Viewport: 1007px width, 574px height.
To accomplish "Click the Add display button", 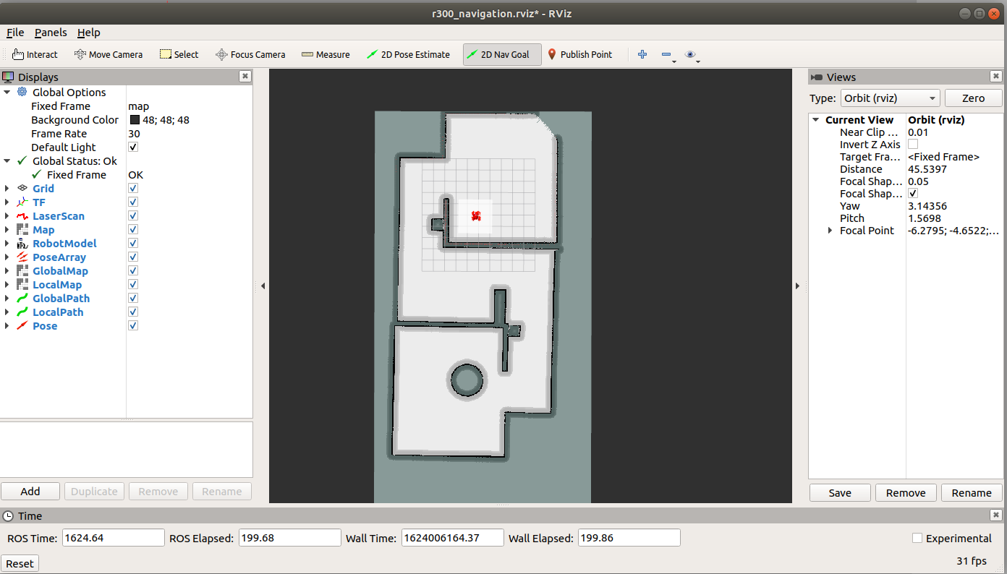I will pos(30,492).
